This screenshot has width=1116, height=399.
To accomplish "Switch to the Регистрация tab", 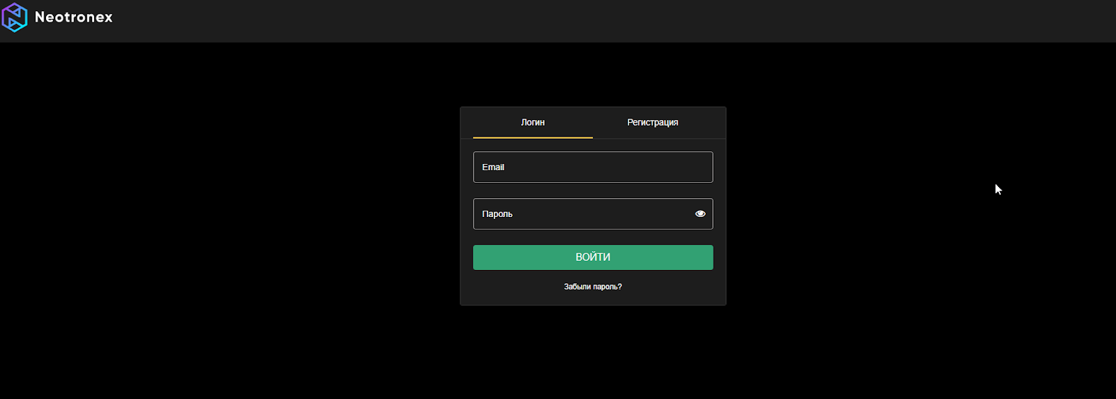I will [653, 123].
